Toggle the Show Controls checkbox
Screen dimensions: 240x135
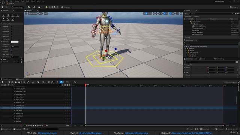[x=12, y=39]
